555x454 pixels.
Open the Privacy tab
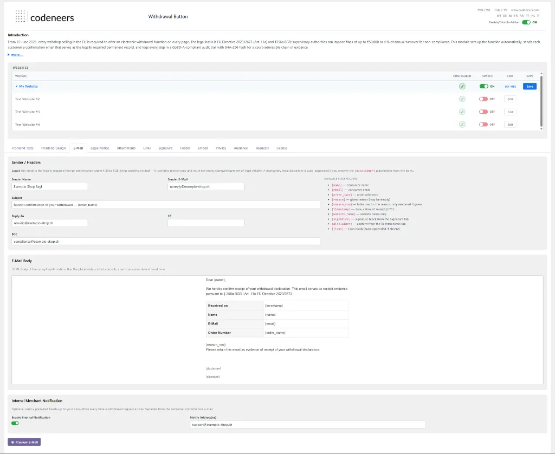tap(221, 148)
